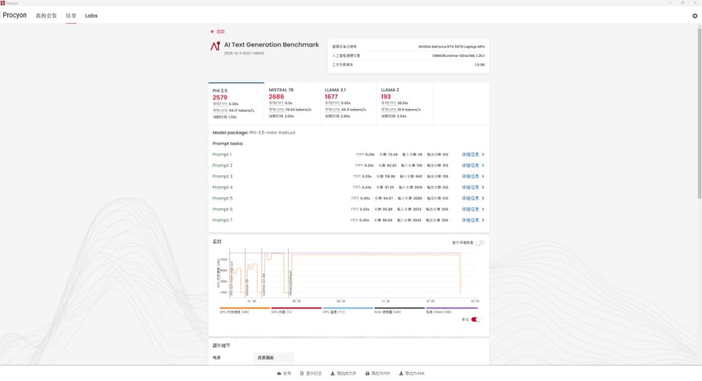The width and height of the screenshot is (702, 381).
Task: Click the Prompt 7 label
Action: (222, 220)
